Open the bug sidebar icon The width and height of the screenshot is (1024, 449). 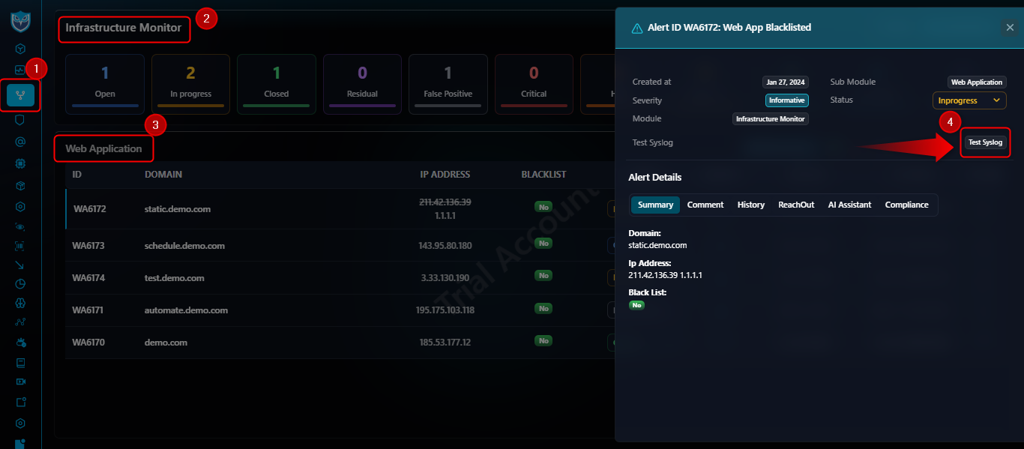(20, 343)
